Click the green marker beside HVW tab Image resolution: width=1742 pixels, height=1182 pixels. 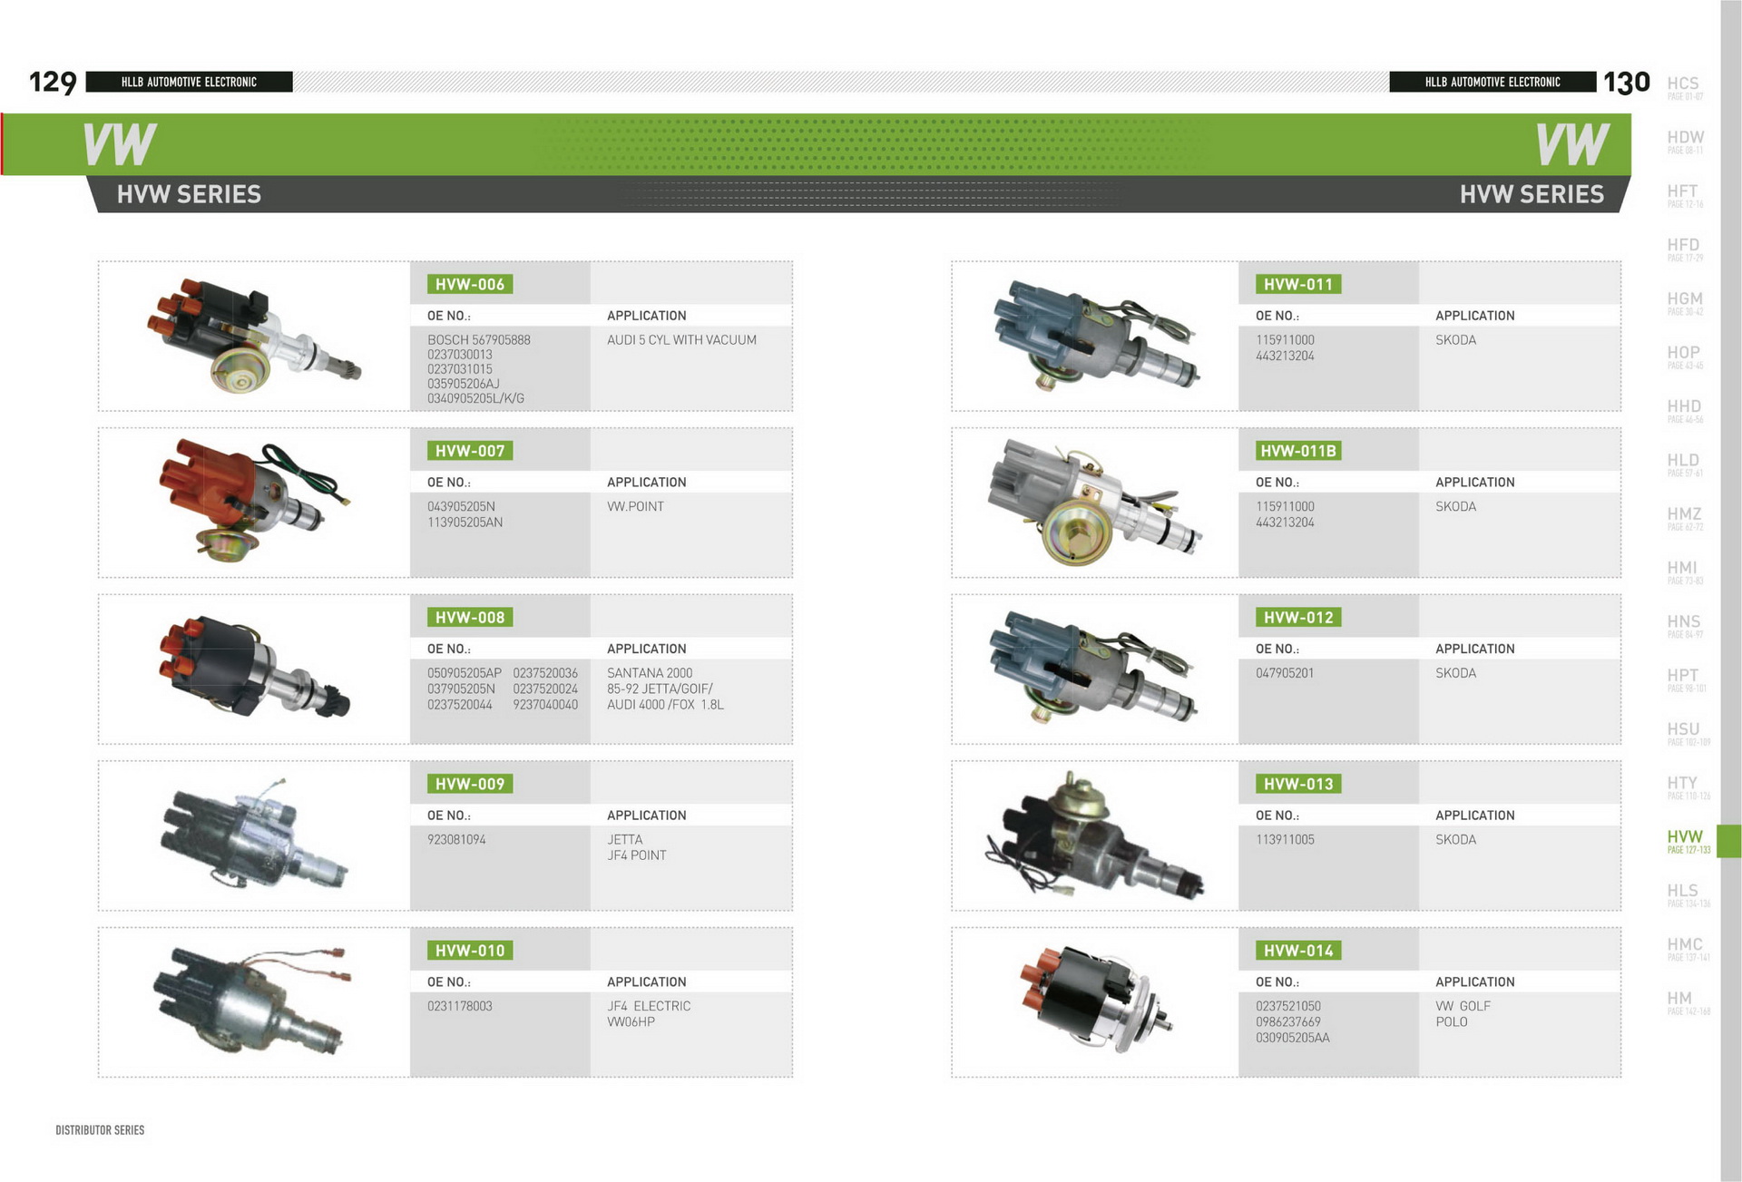1729,841
